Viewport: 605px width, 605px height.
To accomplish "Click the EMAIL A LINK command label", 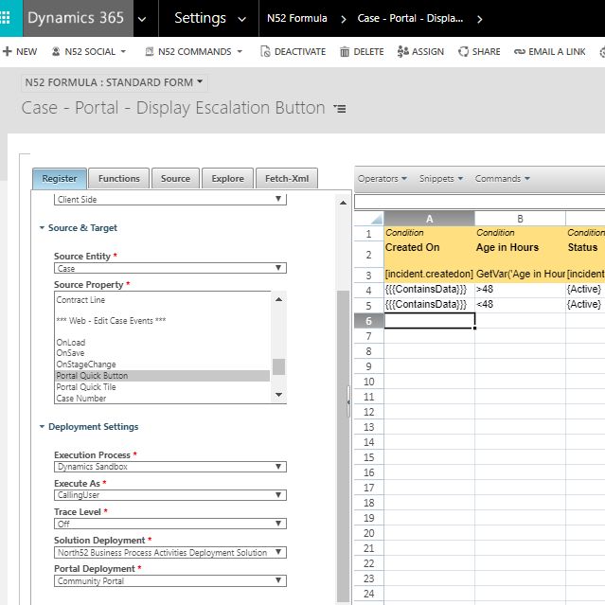I will (557, 51).
